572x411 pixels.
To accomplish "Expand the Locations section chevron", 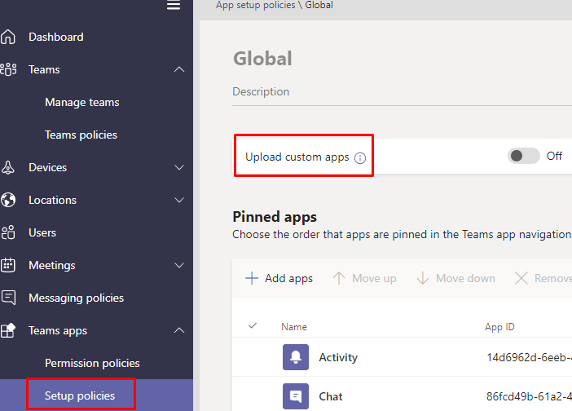I will (179, 200).
